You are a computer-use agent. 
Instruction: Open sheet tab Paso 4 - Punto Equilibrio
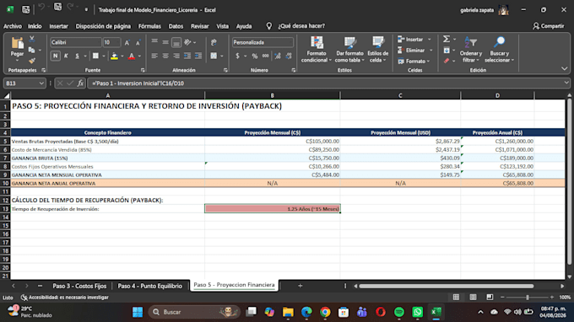point(149,286)
